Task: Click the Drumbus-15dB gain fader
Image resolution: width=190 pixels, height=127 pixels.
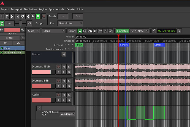Action: [44, 72]
